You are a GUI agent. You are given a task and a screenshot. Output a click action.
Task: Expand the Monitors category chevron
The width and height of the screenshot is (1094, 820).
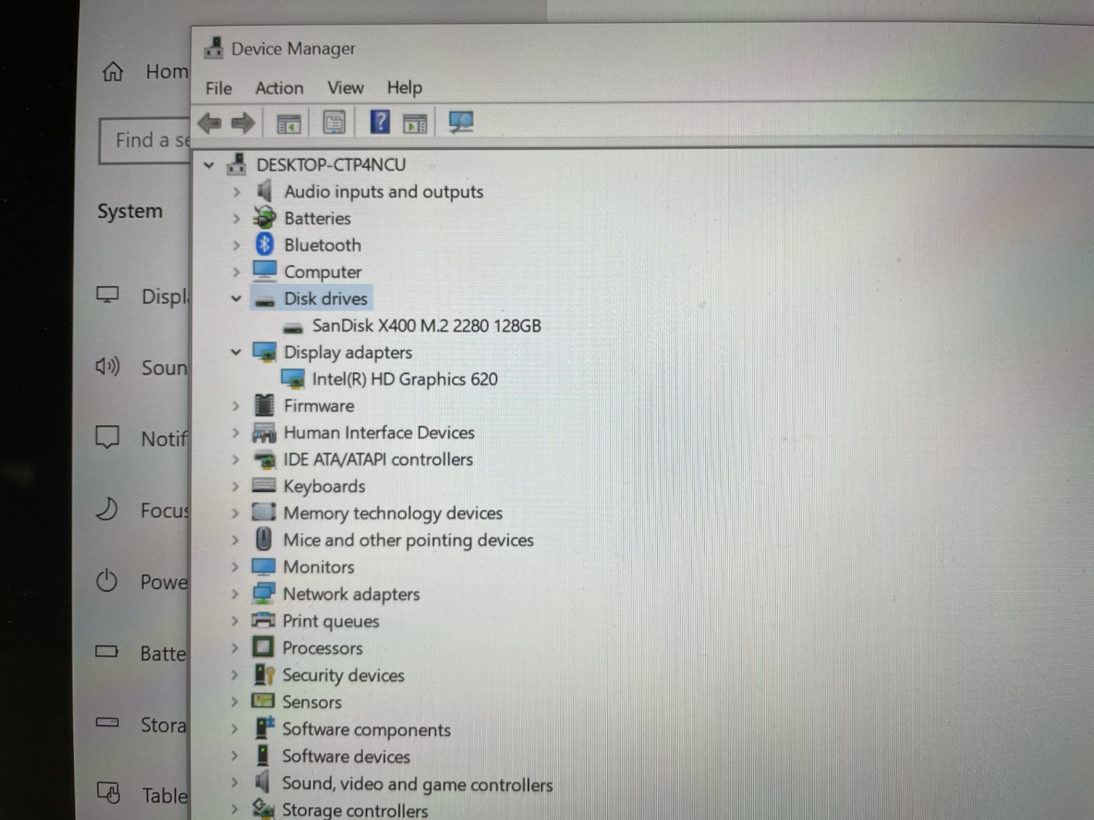[x=235, y=567]
